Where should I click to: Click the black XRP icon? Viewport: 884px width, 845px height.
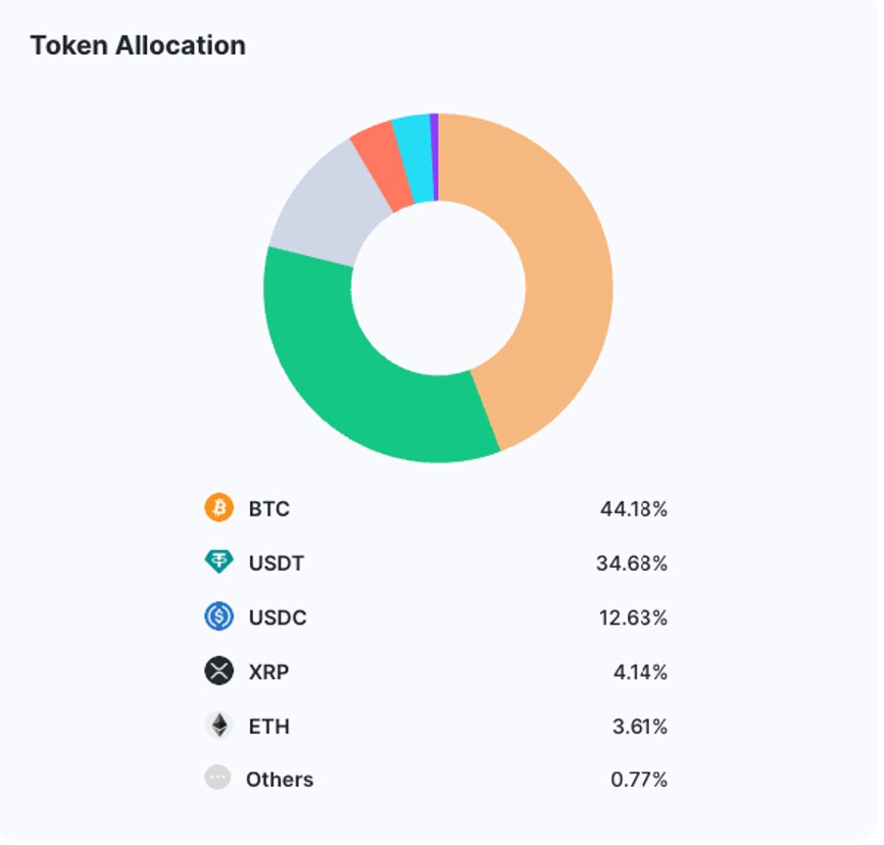click(219, 671)
